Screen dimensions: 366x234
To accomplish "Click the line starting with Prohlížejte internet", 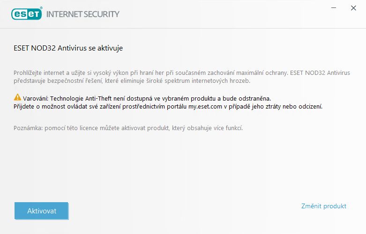I will point(182,73).
